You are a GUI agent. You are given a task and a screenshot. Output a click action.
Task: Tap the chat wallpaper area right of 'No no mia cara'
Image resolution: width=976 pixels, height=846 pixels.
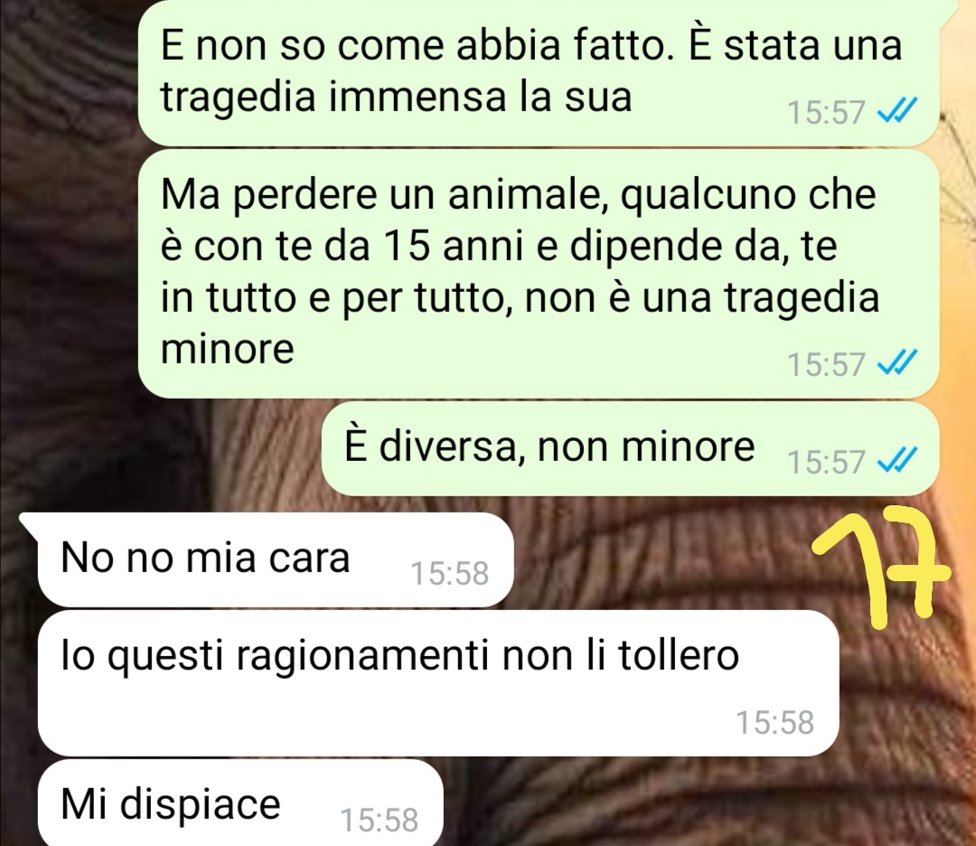pos(660,560)
